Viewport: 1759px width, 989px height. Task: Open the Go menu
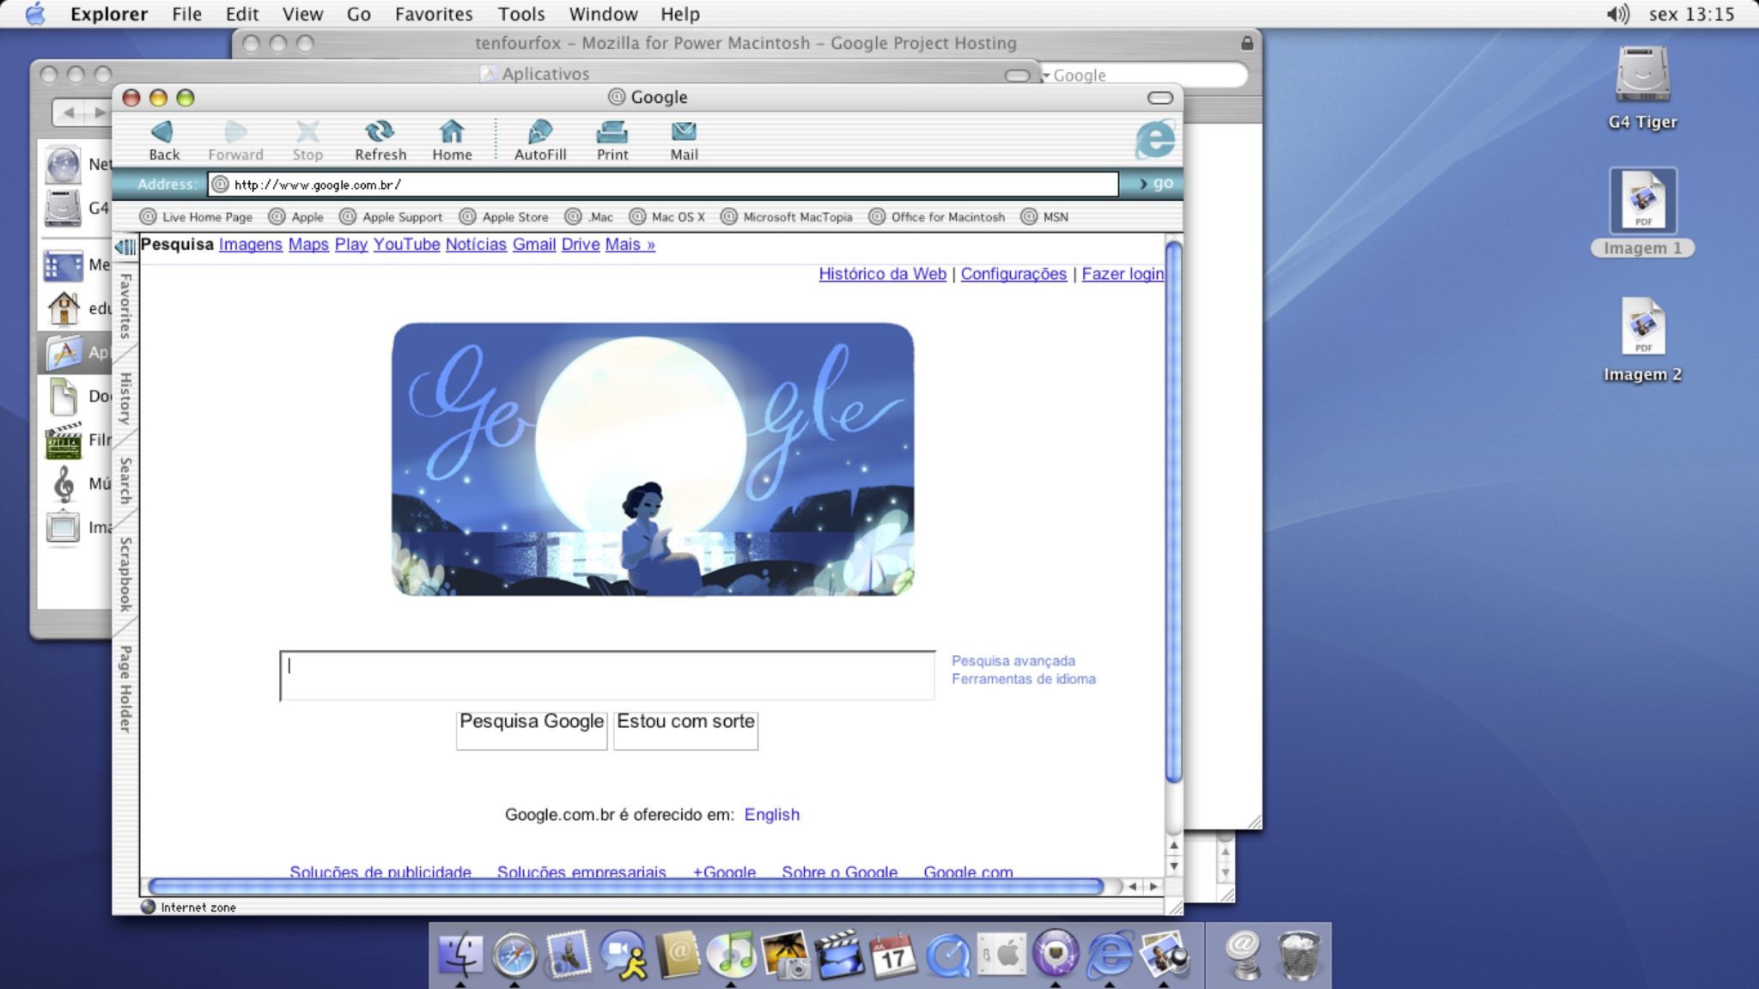[x=359, y=14]
